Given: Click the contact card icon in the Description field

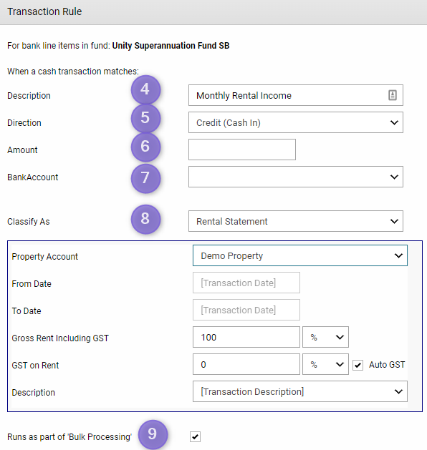Looking at the screenshot, I should (393, 95).
